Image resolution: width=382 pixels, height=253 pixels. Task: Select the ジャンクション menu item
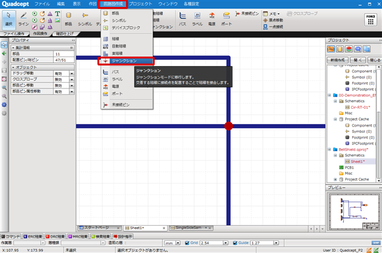pyautogui.click(x=125, y=61)
